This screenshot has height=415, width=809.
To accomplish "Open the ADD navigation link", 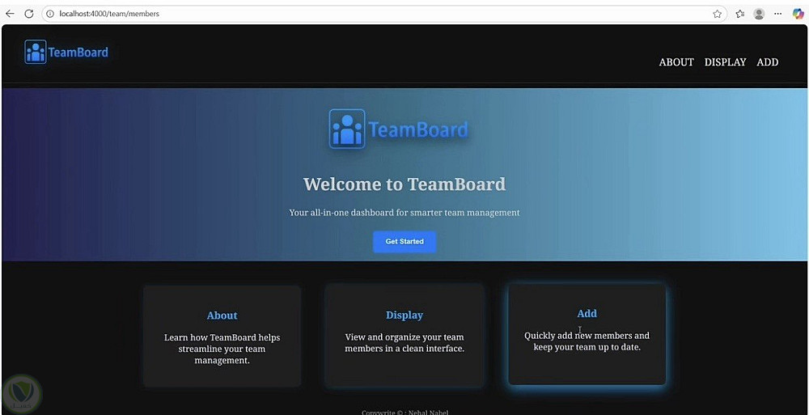I will [x=768, y=62].
